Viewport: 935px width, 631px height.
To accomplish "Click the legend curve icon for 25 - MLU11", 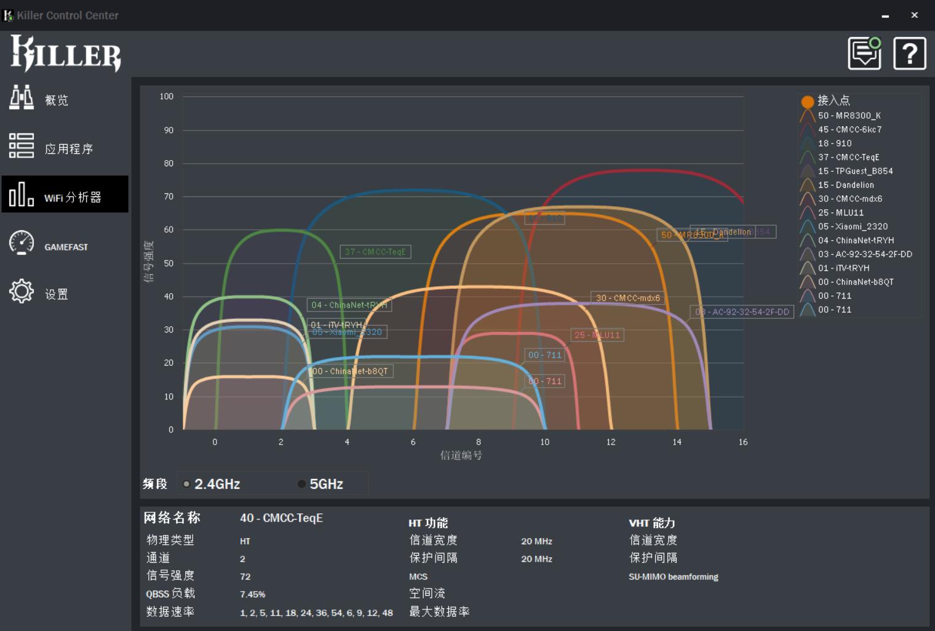I will [808, 213].
